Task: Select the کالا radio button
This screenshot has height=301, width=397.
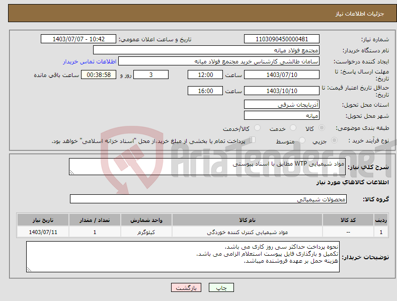Action: click(x=322, y=128)
